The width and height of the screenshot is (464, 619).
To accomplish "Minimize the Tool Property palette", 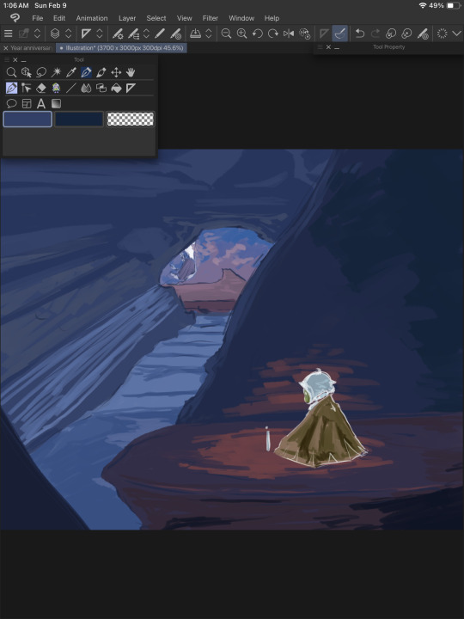I will [337, 47].
